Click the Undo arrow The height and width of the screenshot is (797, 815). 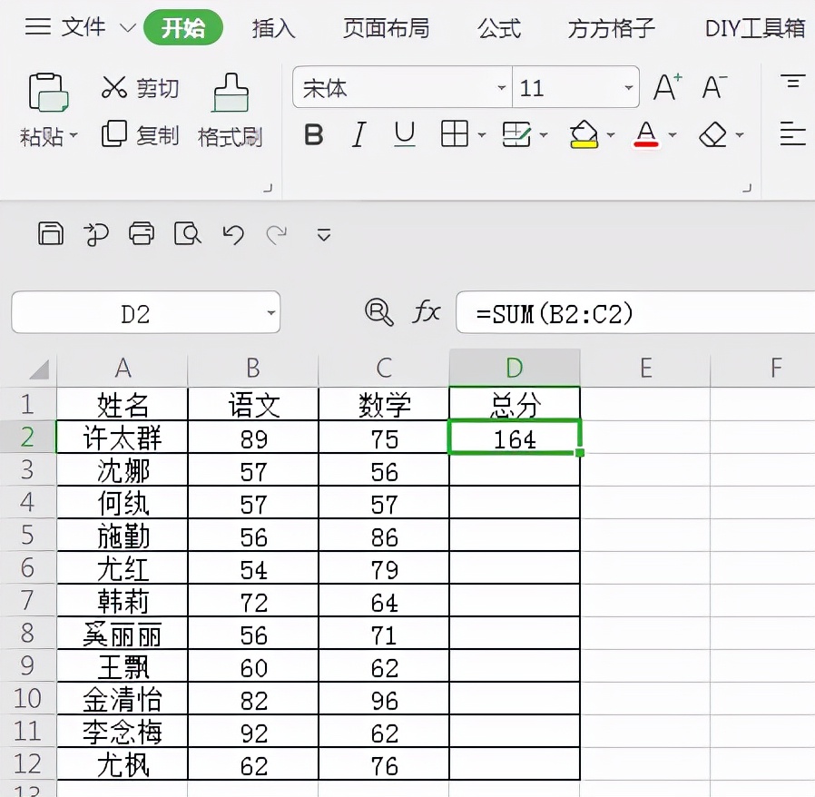[233, 234]
